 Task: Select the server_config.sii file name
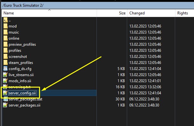click(22, 93)
